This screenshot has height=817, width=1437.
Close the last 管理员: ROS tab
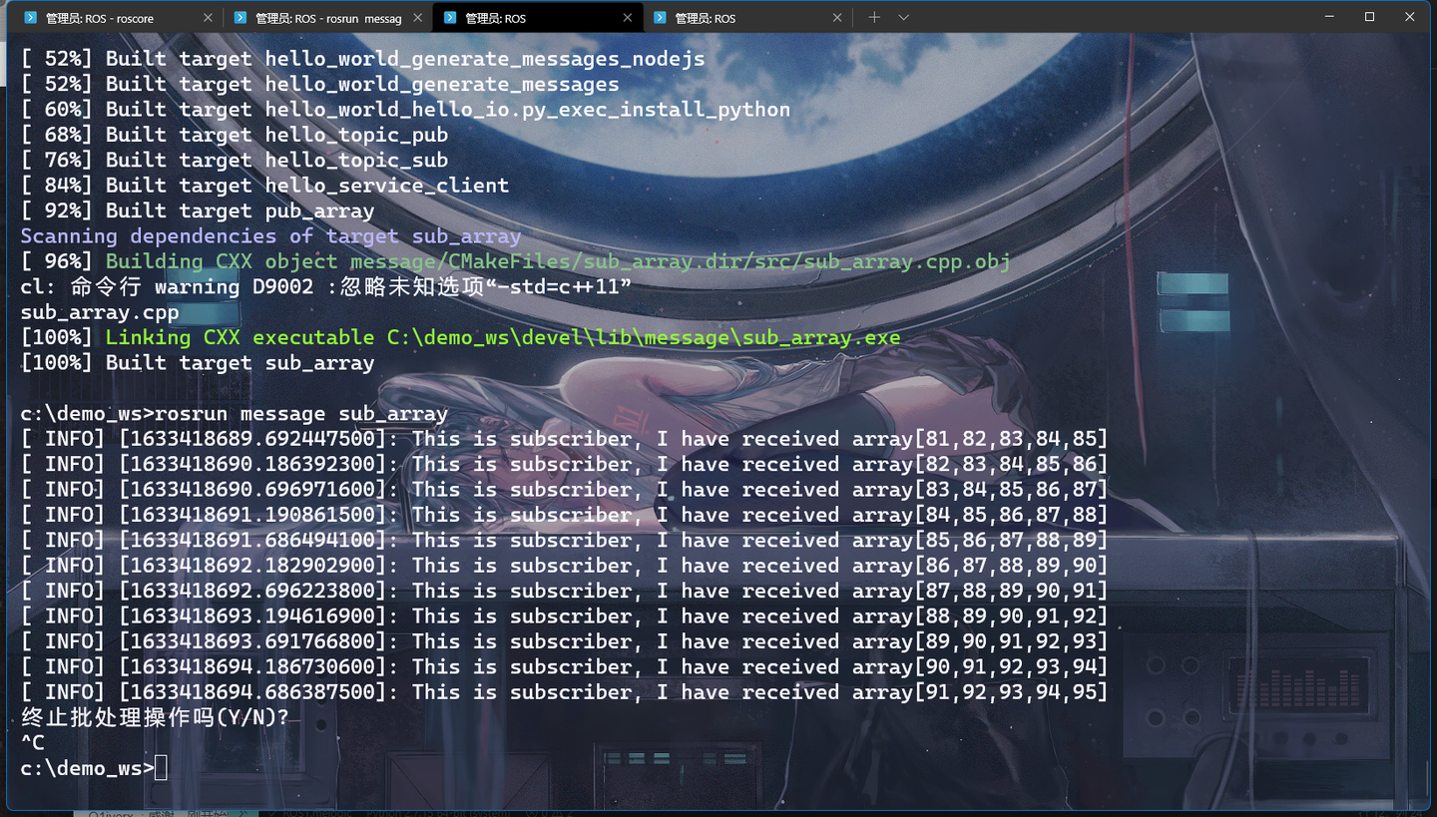(x=837, y=17)
